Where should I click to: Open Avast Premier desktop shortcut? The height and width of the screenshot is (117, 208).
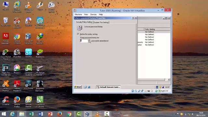6,86
